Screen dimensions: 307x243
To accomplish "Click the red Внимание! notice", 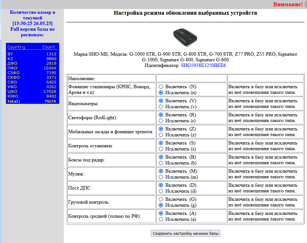I will tap(288, 4).
